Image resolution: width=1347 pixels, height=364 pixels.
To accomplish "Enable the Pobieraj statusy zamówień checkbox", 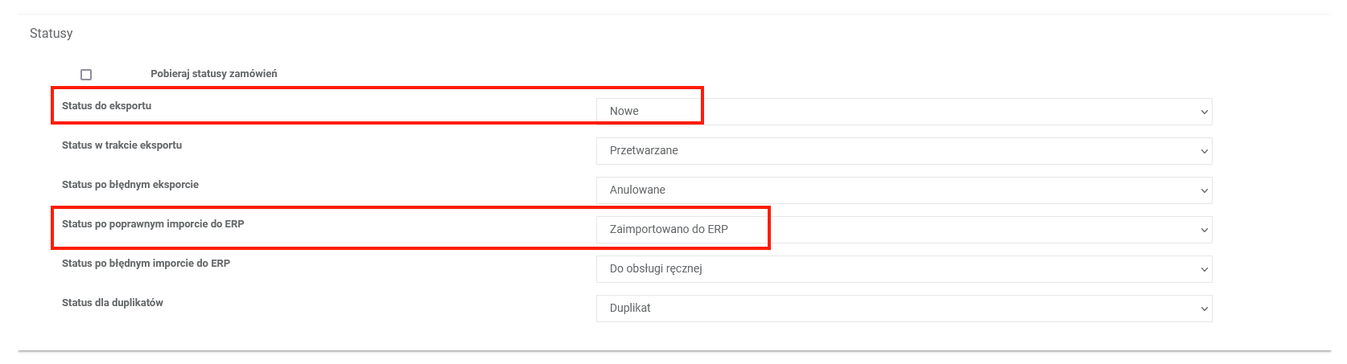I will coord(86,75).
